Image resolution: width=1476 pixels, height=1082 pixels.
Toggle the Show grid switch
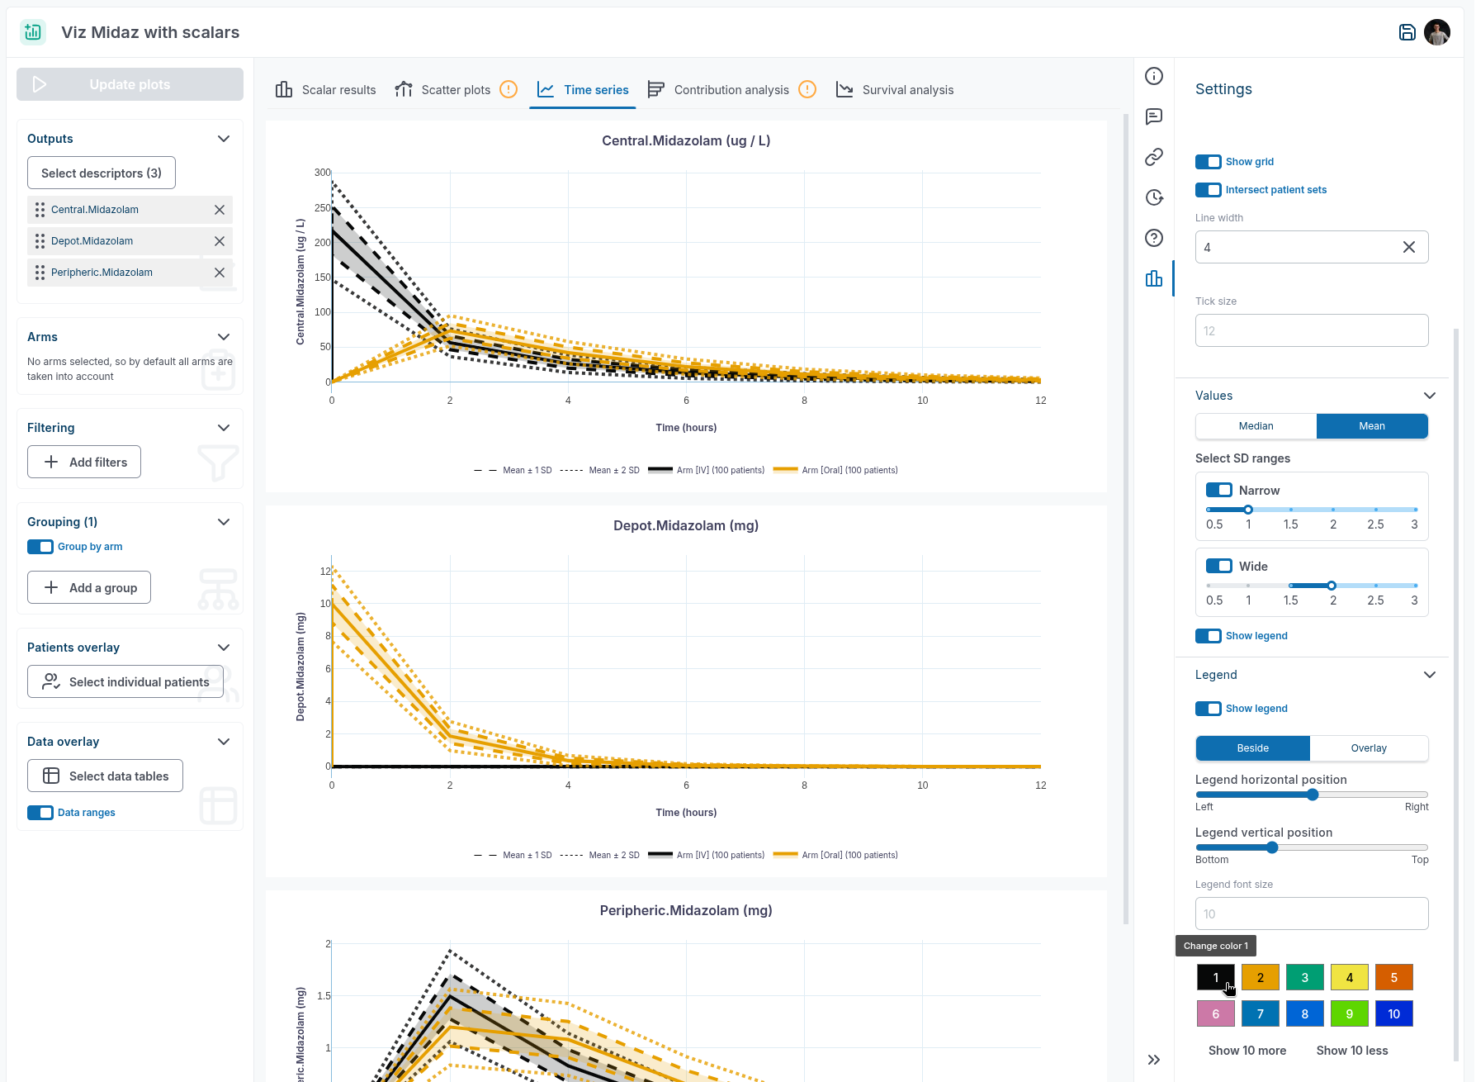pos(1209,162)
